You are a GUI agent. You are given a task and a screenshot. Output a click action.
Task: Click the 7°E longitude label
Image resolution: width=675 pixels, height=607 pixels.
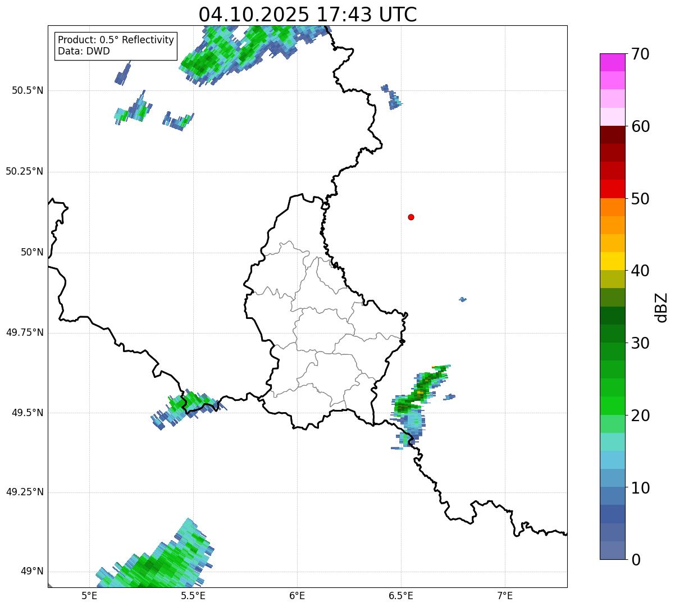click(x=505, y=595)
